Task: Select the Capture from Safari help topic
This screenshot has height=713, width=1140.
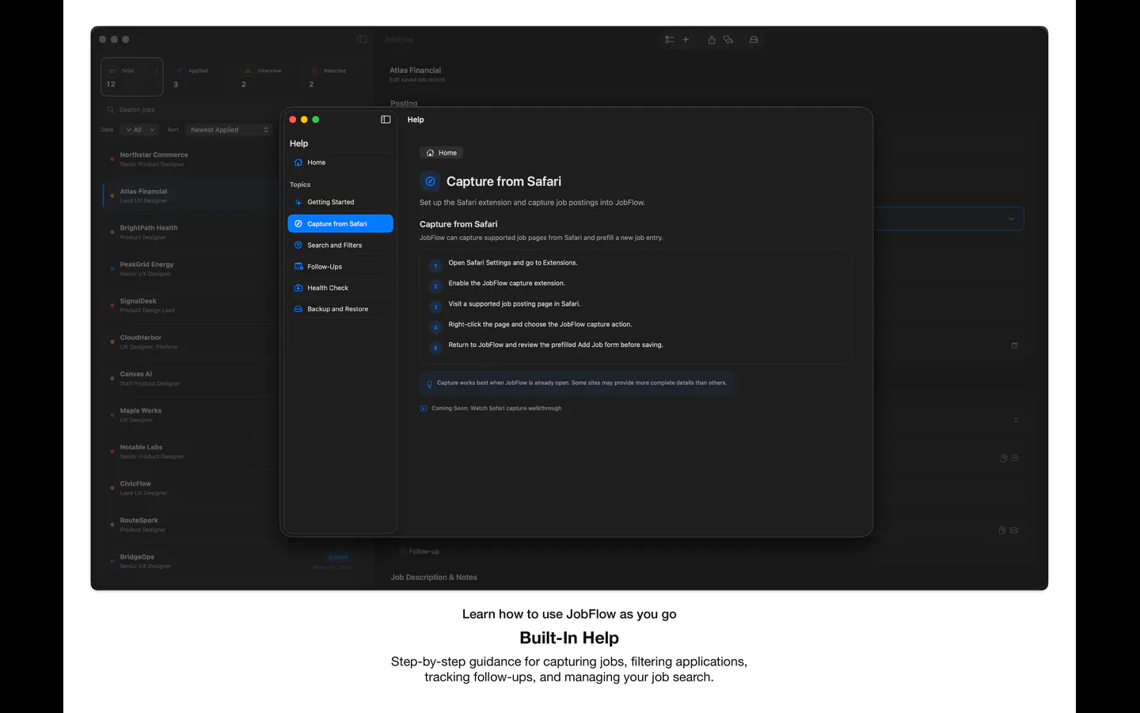Action: [340, 224]
